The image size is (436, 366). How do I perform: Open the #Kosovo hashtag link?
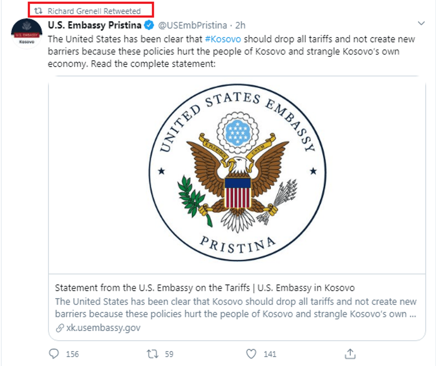[223, 39]
